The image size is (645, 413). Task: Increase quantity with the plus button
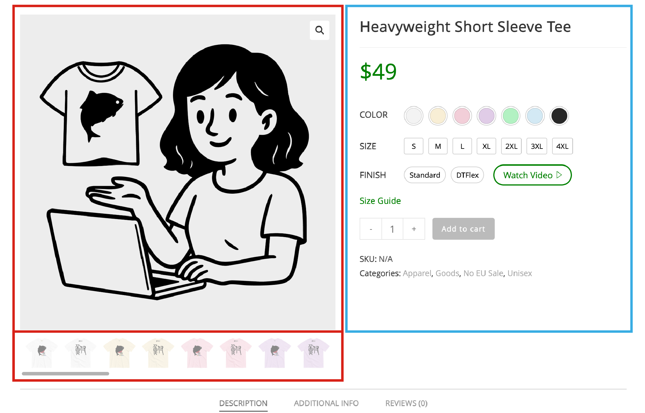click(414, 229)
